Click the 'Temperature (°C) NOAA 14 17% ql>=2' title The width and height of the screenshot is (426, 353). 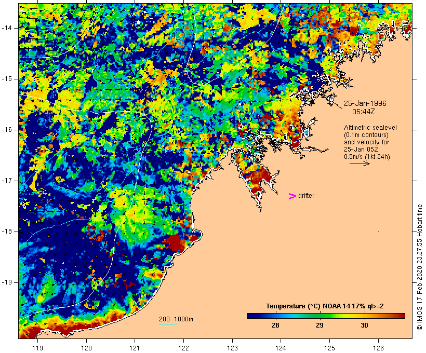point(325,306)
